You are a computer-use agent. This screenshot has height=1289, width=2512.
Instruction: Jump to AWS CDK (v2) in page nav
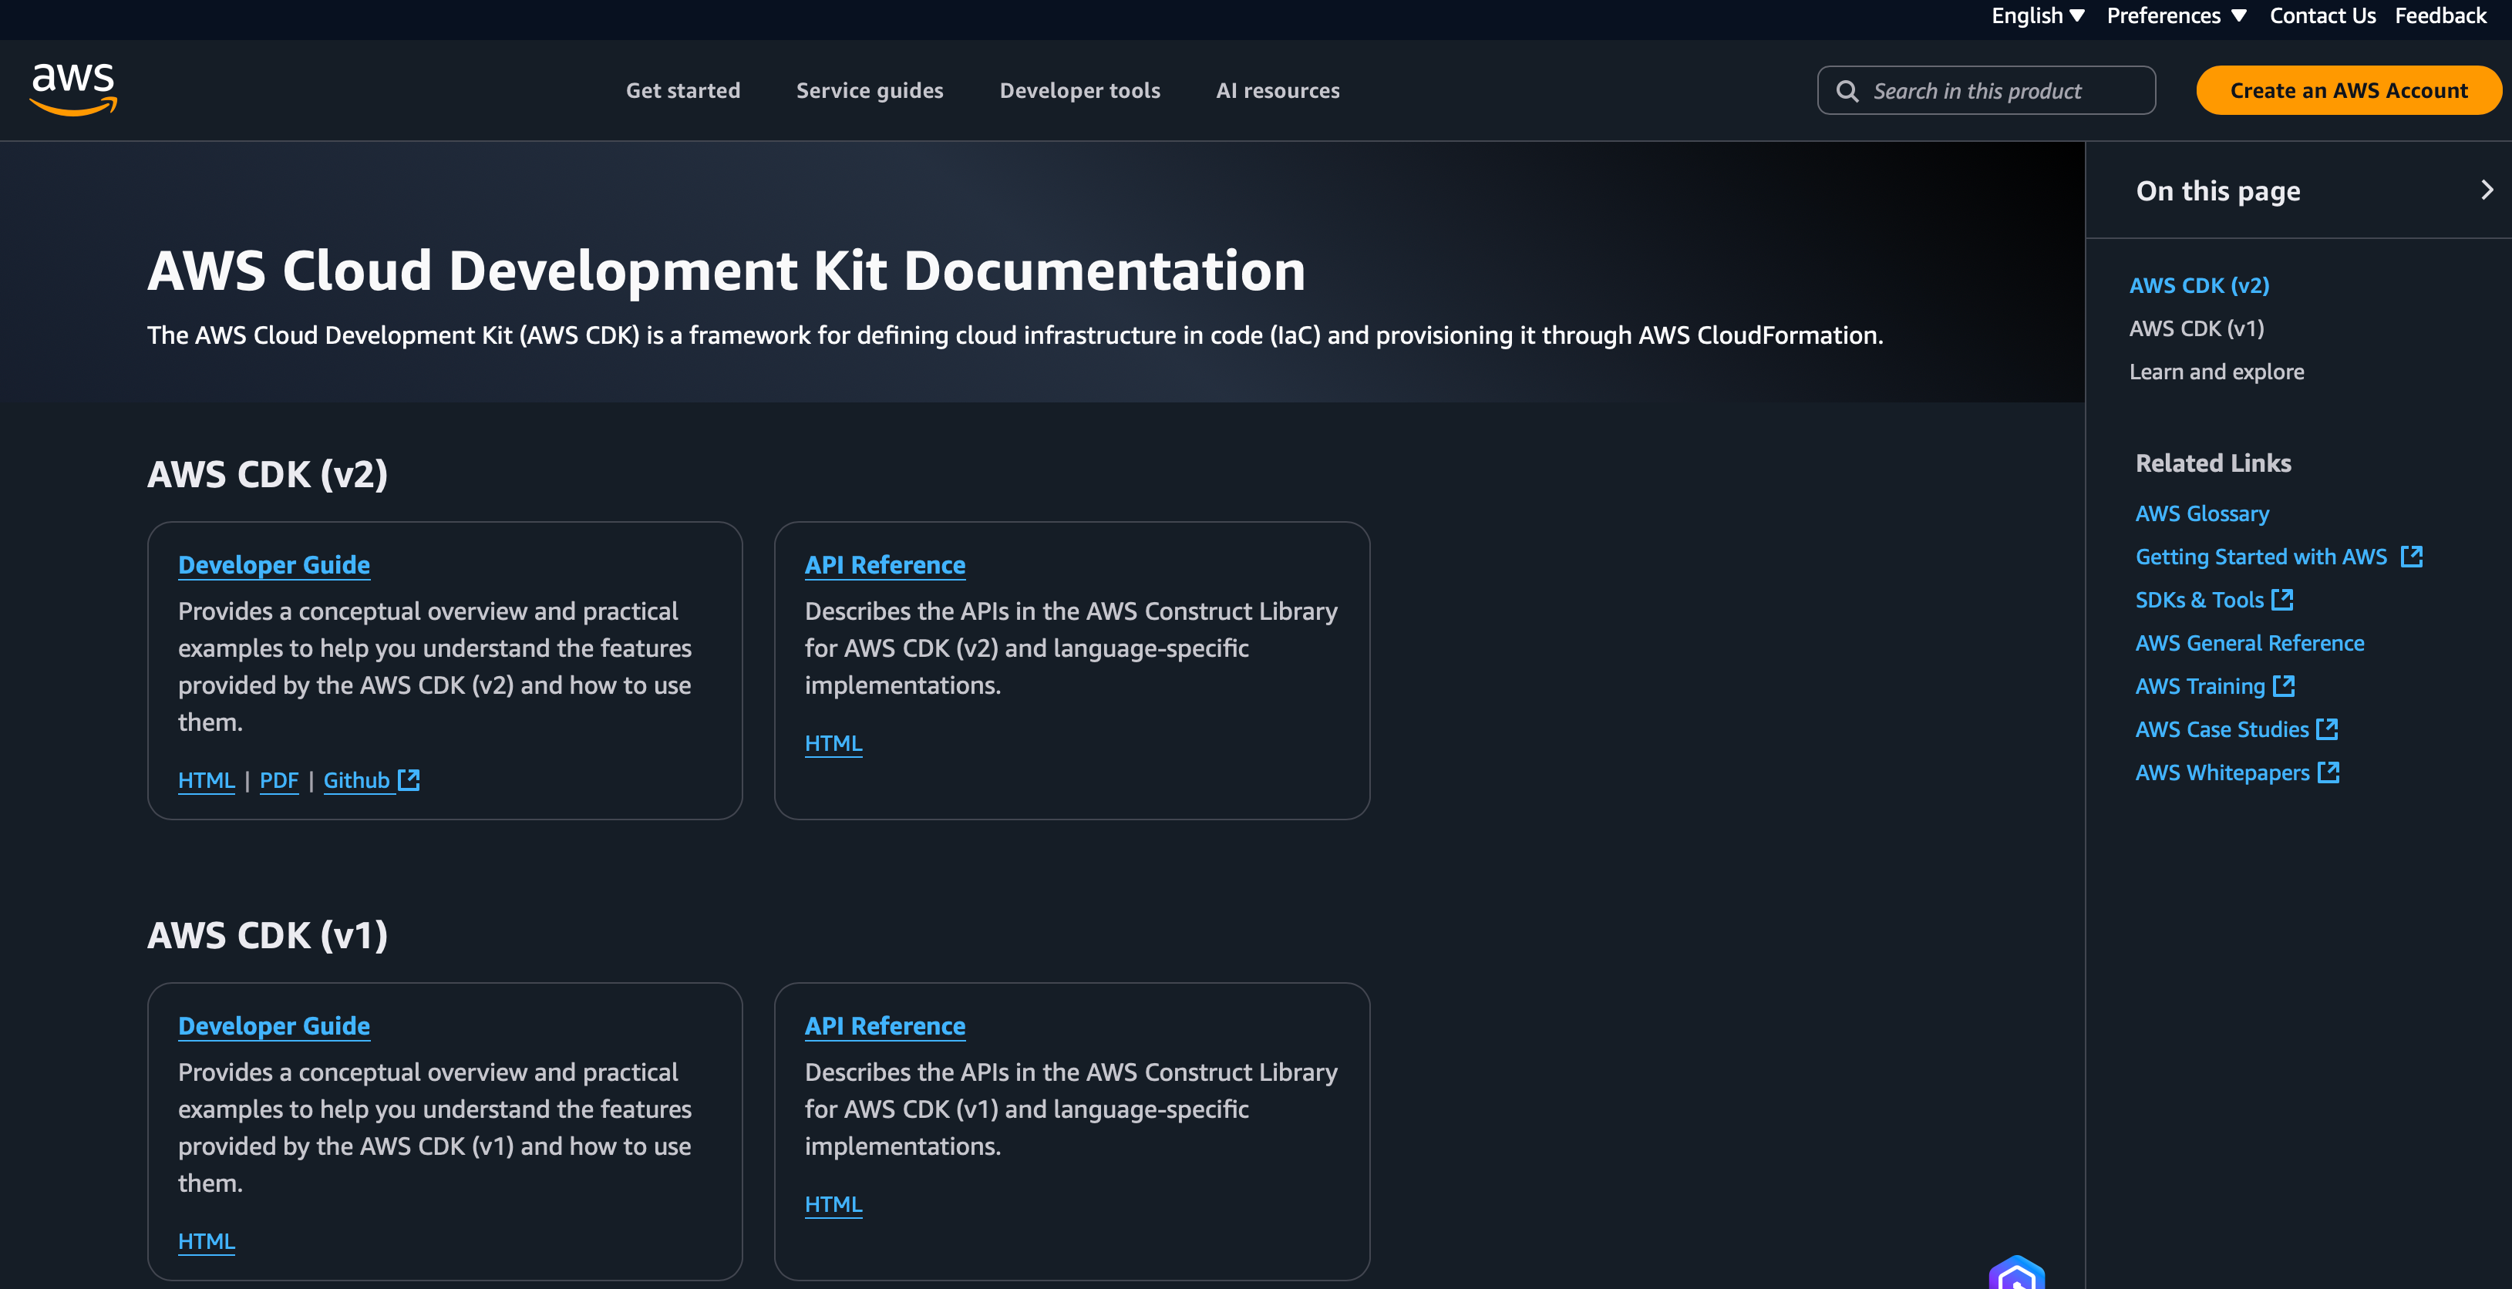(2199, 286)
